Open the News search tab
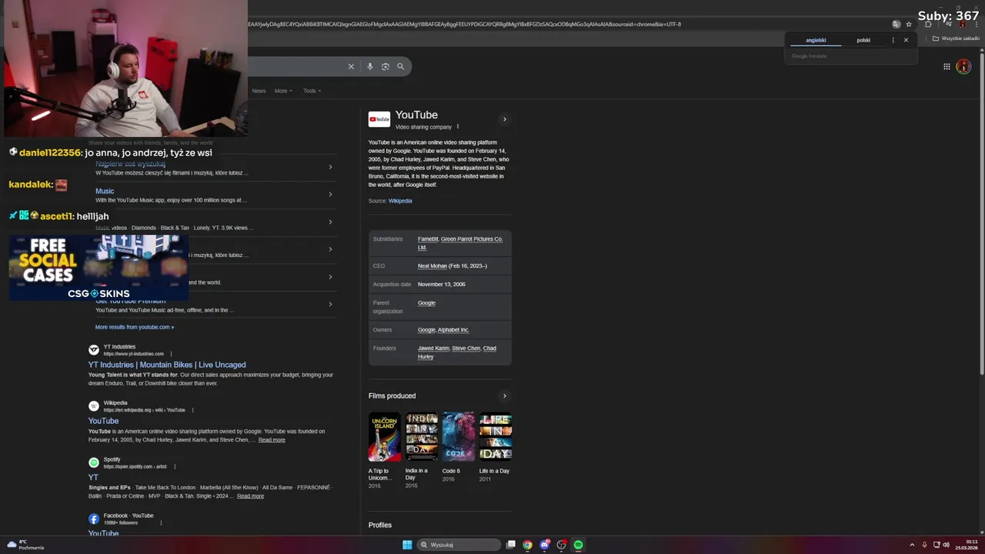 (x=259, y=91)
